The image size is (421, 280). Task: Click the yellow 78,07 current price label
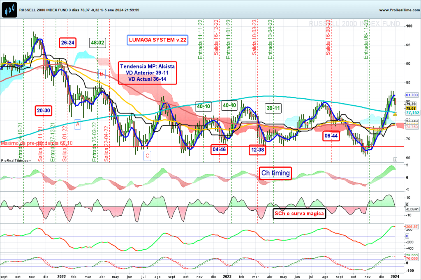[411, 108]
